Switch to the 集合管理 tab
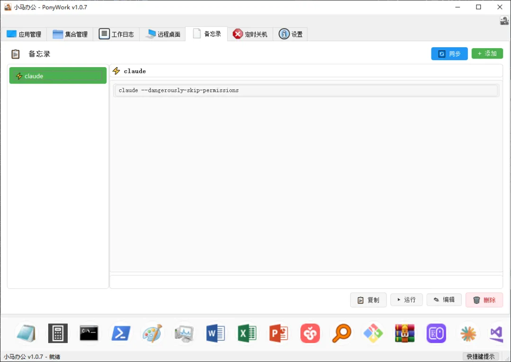Screen dimensions: 511x362 (x=70, y=34)
